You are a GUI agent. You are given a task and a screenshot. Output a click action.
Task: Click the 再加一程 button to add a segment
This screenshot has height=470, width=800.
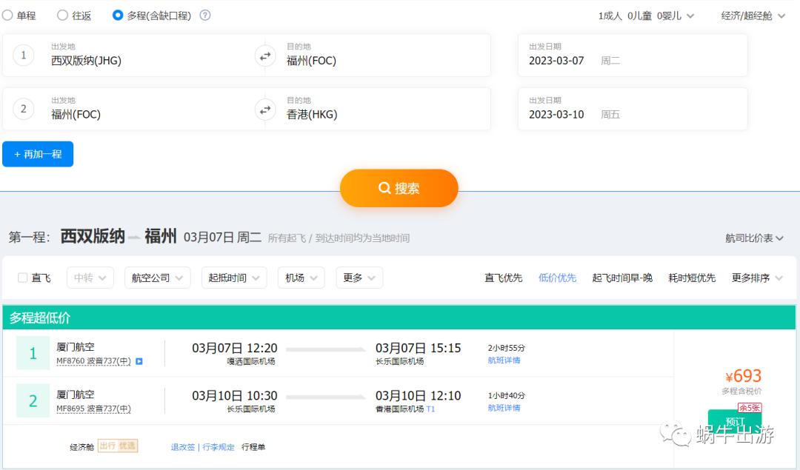pos(38,153)
